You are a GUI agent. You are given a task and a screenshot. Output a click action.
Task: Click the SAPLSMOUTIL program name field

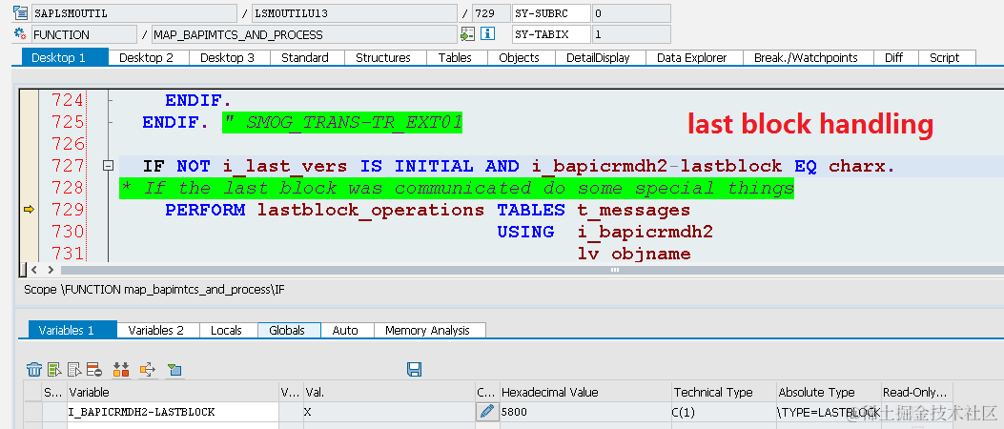coord(134,12)
